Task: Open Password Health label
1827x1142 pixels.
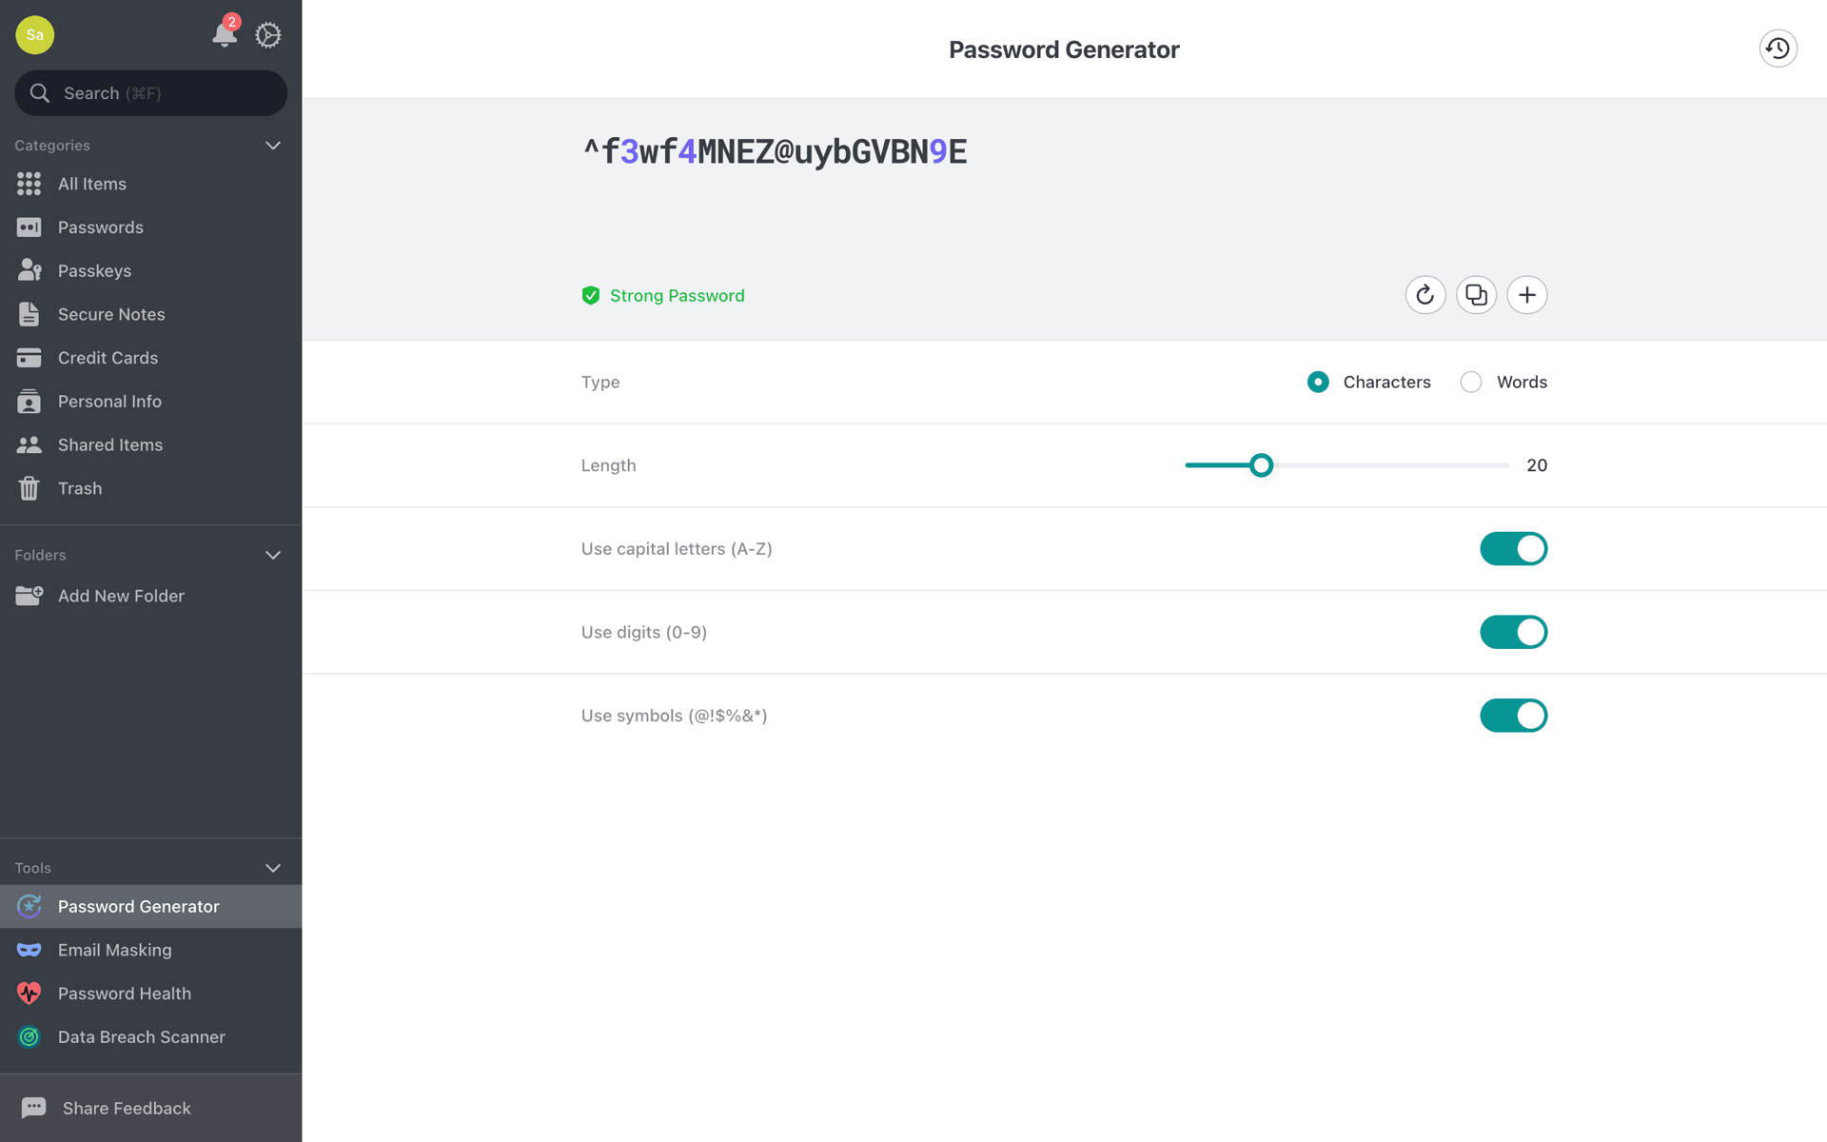Action: [125, 994]
